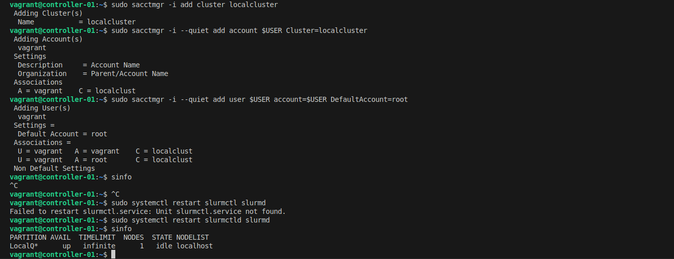Click the 'Name = localcluster' output line
674x259 pixels.
[77, 22]
